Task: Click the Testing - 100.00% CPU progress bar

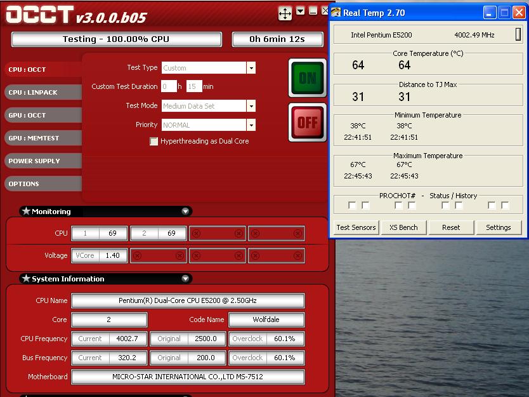Action: tap(117, 39)
